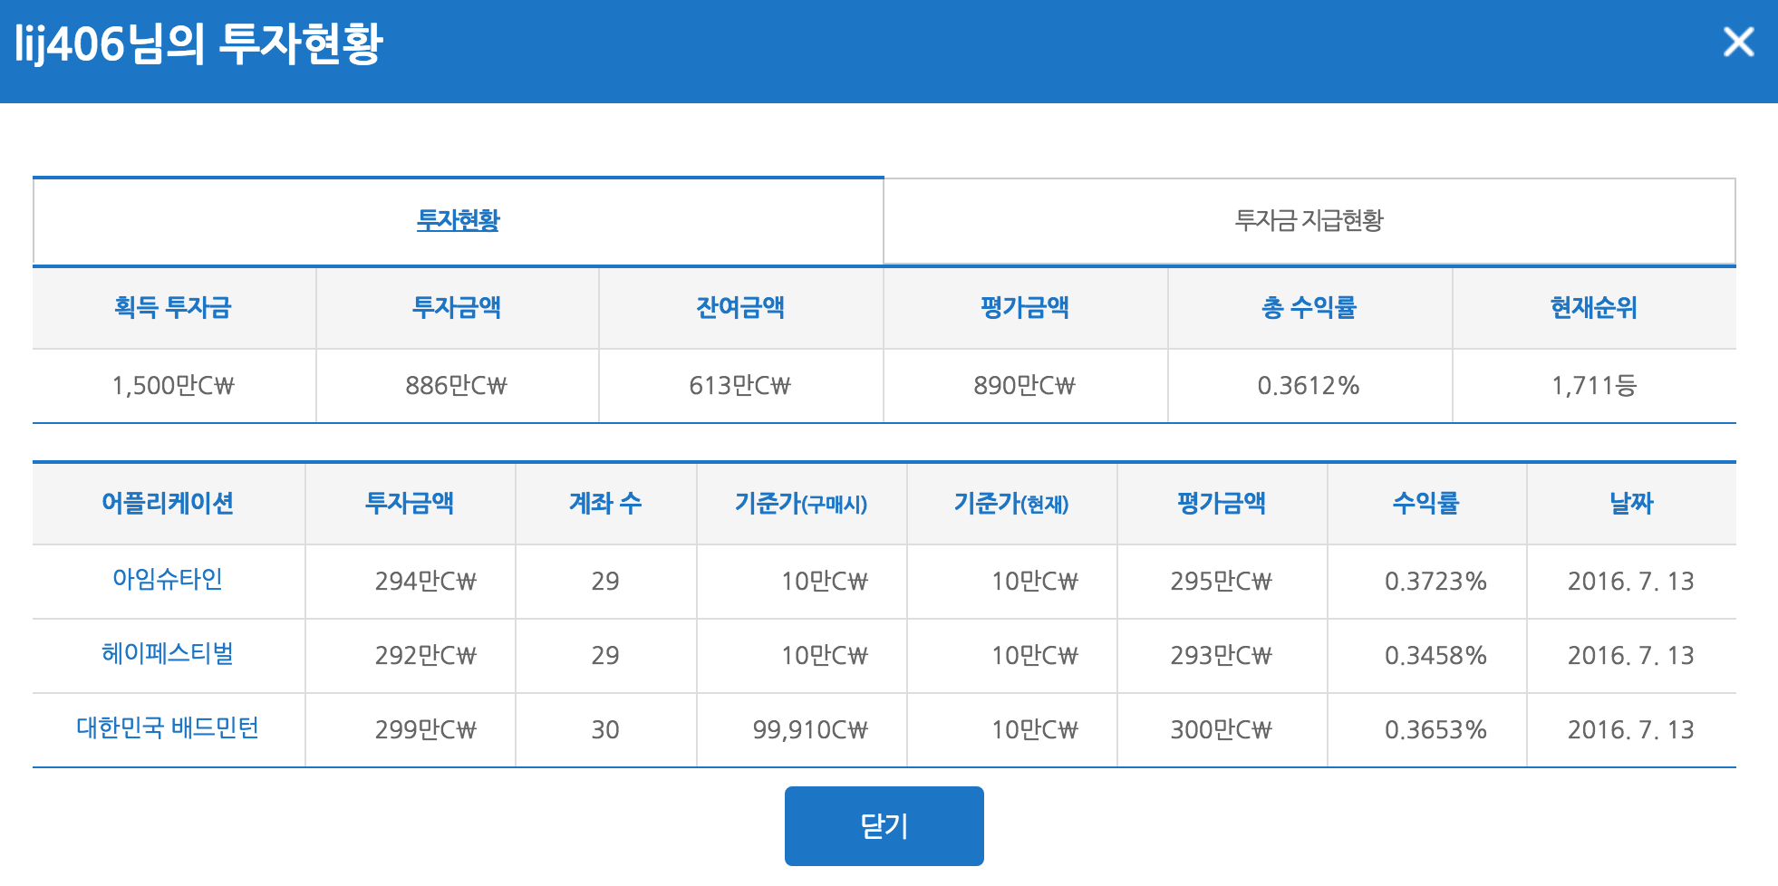The image size is (1778, 886).
Task: Click the 획득 투자금 column header
Action: (173, 308)
